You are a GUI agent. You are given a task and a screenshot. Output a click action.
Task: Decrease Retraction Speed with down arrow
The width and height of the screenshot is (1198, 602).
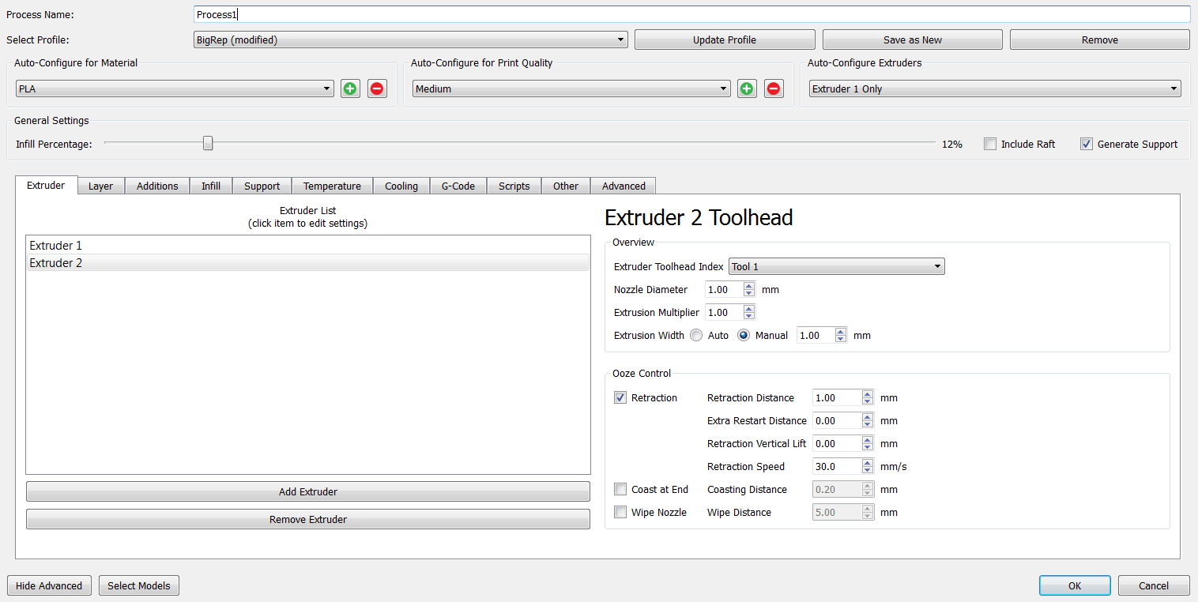coord(868,470)
